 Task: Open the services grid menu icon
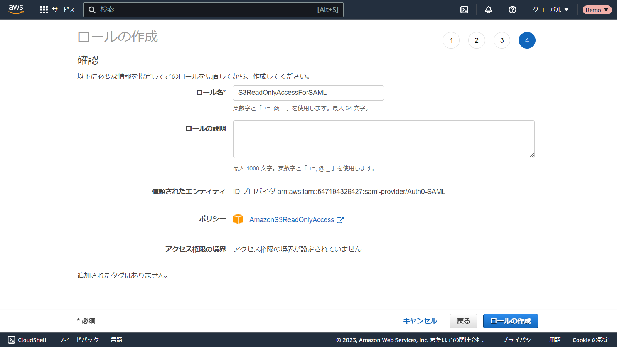coord(44,10)
